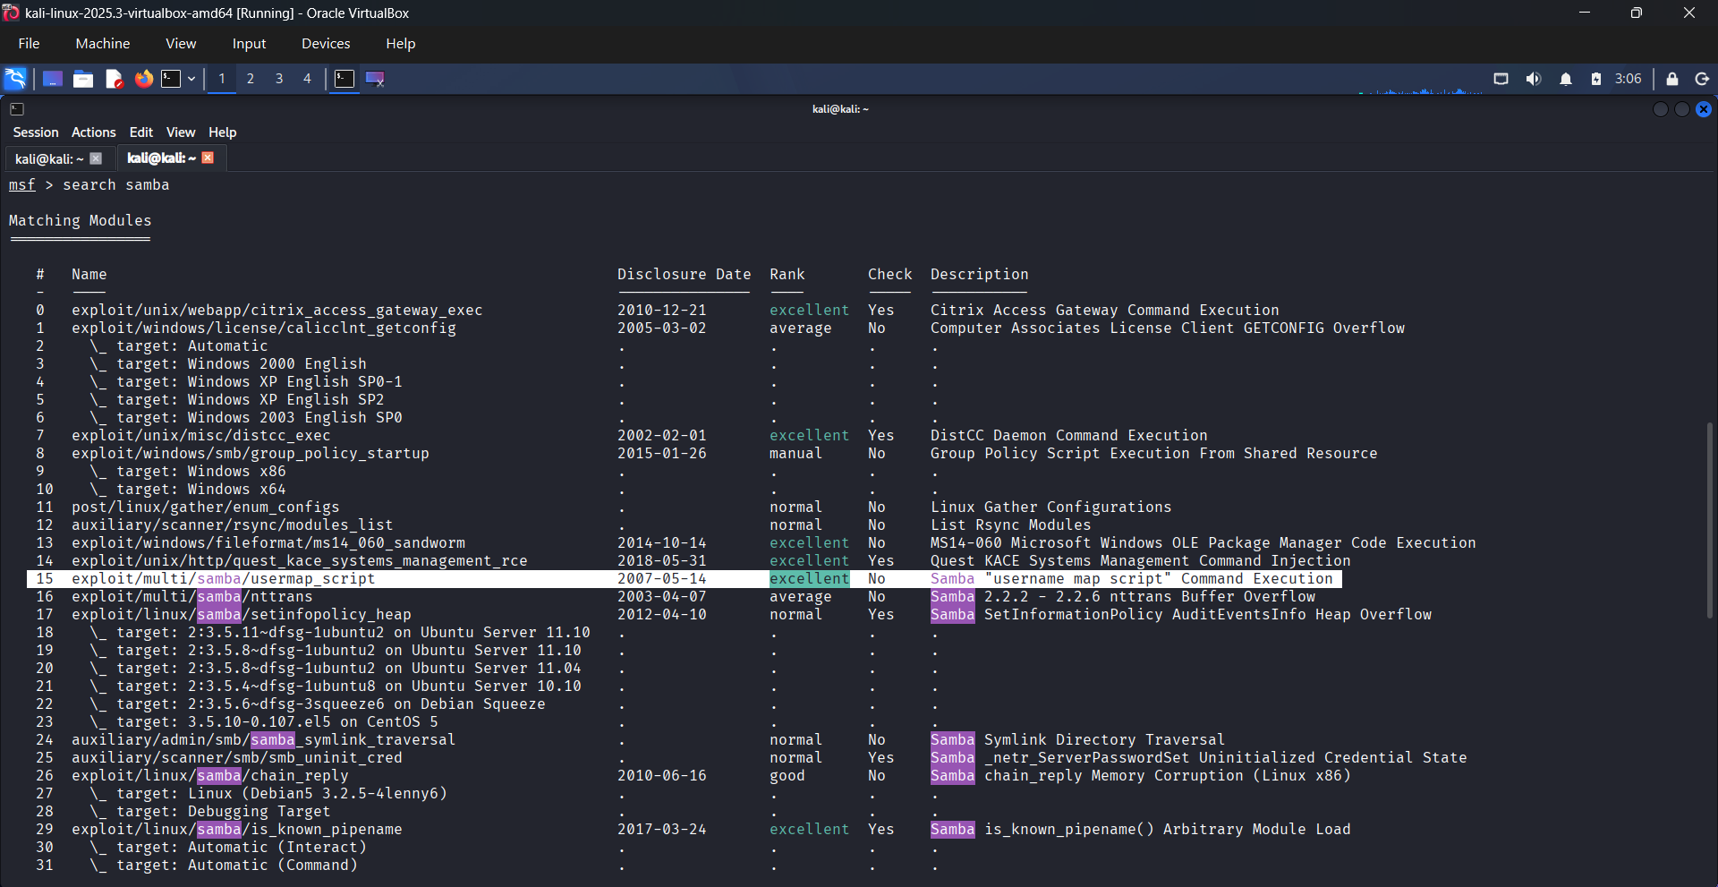The width and height of the screenshot is (1718, 887).
Task: Switch to workspace 1
Action: click(x=222, y=79)
